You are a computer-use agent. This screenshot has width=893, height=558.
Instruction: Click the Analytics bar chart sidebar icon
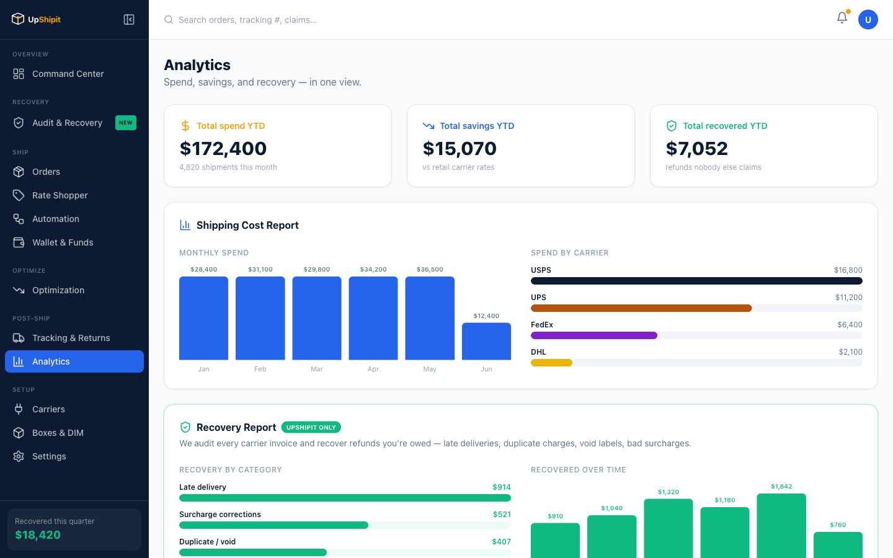[19, 361]
